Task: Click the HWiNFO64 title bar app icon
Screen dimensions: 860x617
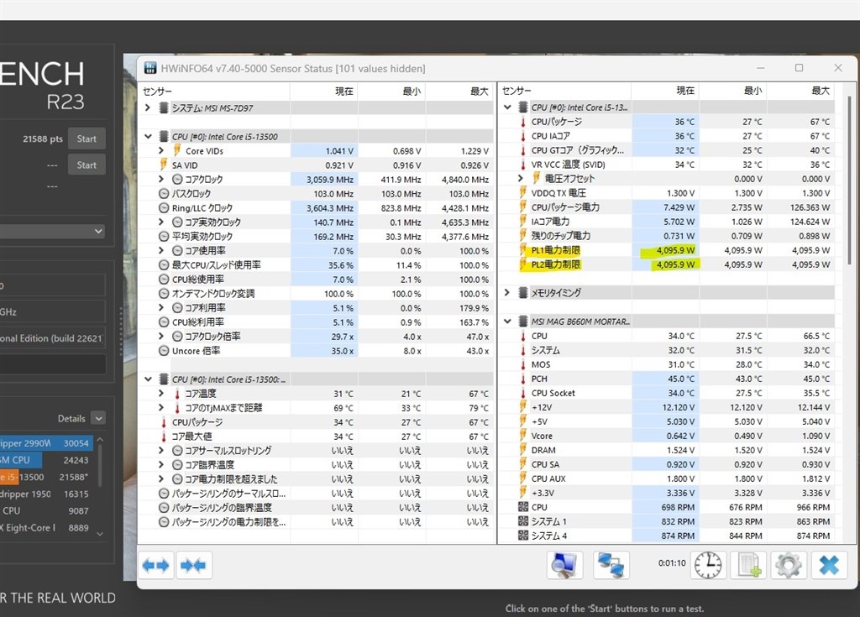Action: [149, 68]
